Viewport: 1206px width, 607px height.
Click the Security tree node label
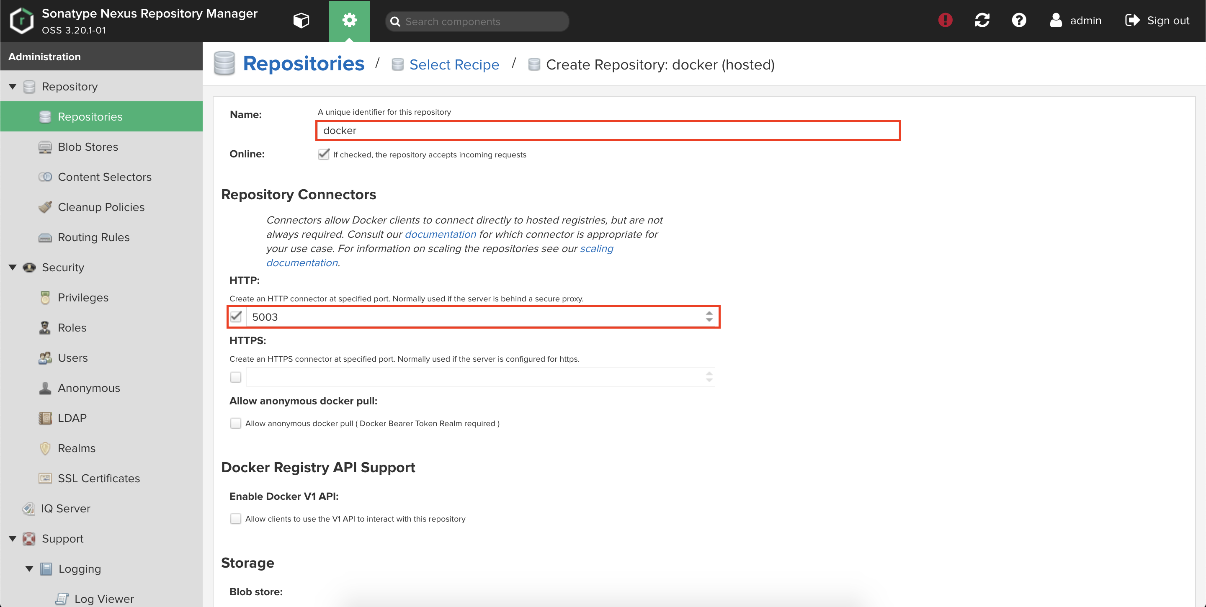(x=63, y=267)
